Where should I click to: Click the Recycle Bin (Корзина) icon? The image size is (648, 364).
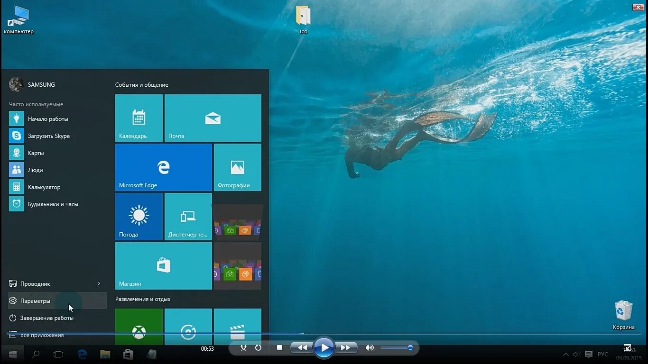pyautogui.click(x=623, y=315)
